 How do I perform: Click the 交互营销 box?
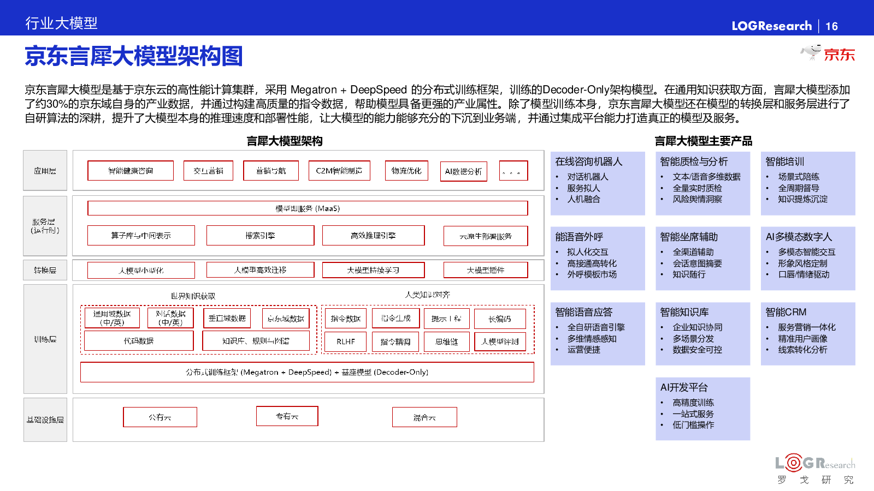(208, 171)
